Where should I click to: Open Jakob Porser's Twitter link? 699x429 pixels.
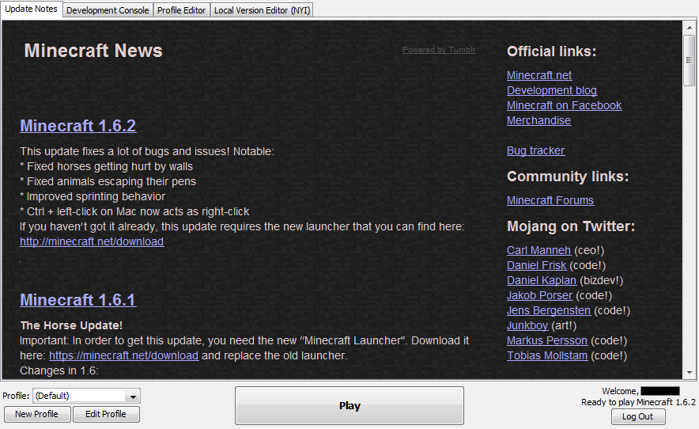tap(539, 295)
